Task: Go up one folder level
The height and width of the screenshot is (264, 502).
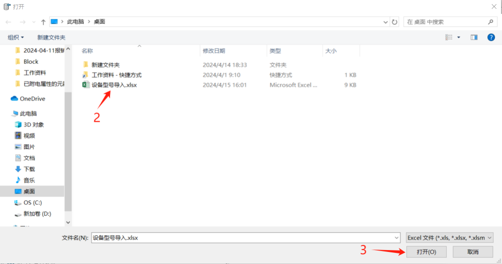Action: point(43,22)
